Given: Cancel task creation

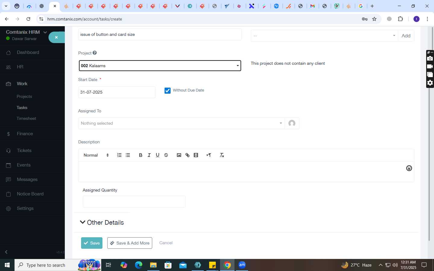Looking at the screenshot, I should point(166,243).
